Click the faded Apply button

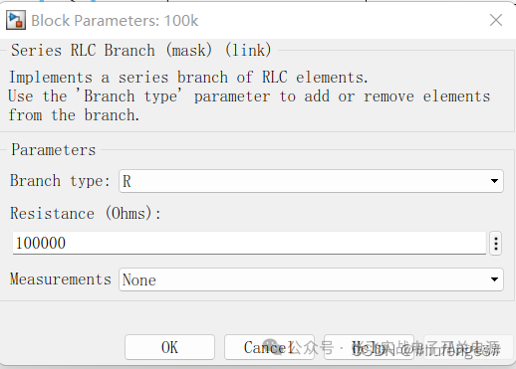[x=468, y=347]
